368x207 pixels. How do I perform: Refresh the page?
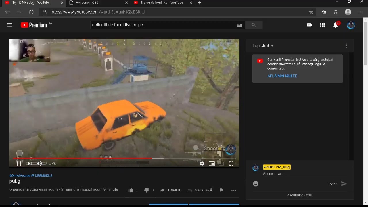tap(31, 12)
